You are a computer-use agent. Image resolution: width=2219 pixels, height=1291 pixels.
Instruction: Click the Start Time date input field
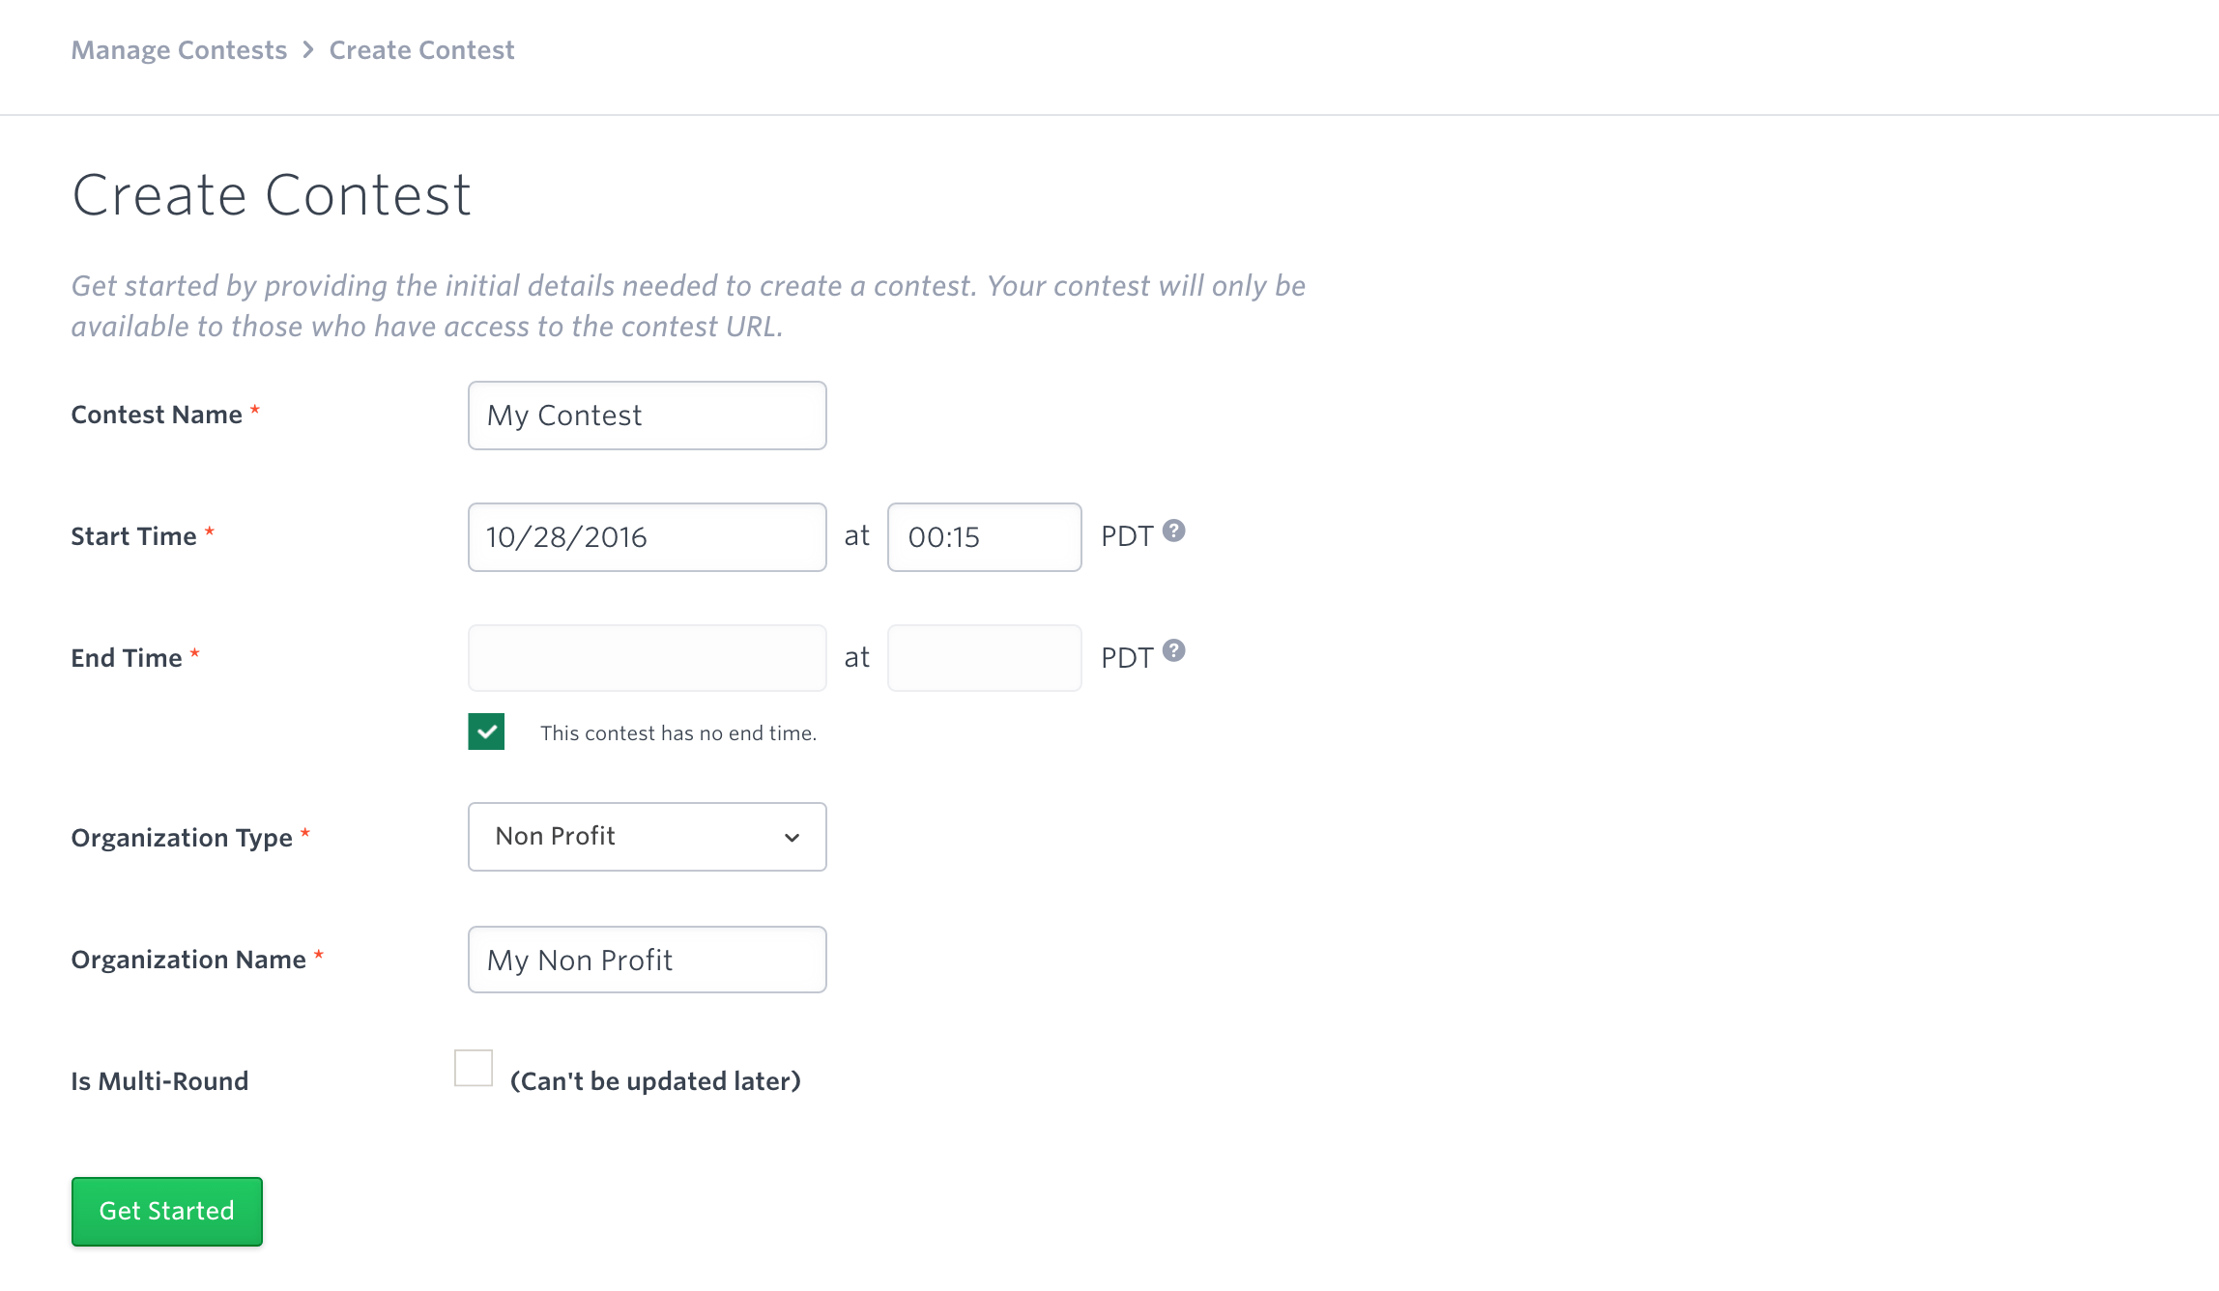tap(646, 536)
